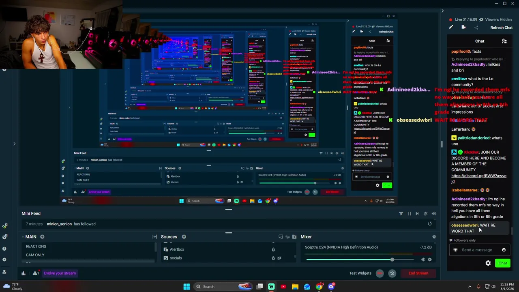Open the chat user list icon
519x292 pixels.
[504, 41]
